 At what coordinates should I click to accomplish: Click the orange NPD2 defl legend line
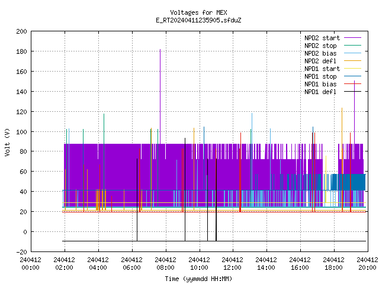click(x=352, y=60)
